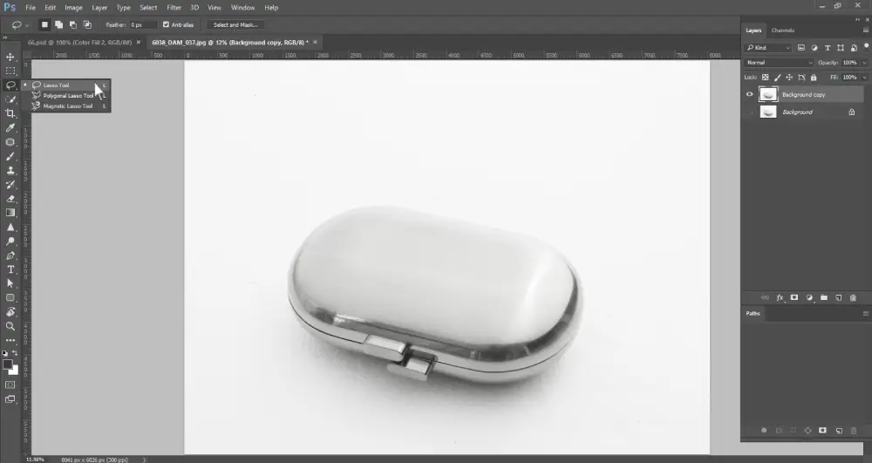Collapse the Layers panel double arrows

click(857, 19)
